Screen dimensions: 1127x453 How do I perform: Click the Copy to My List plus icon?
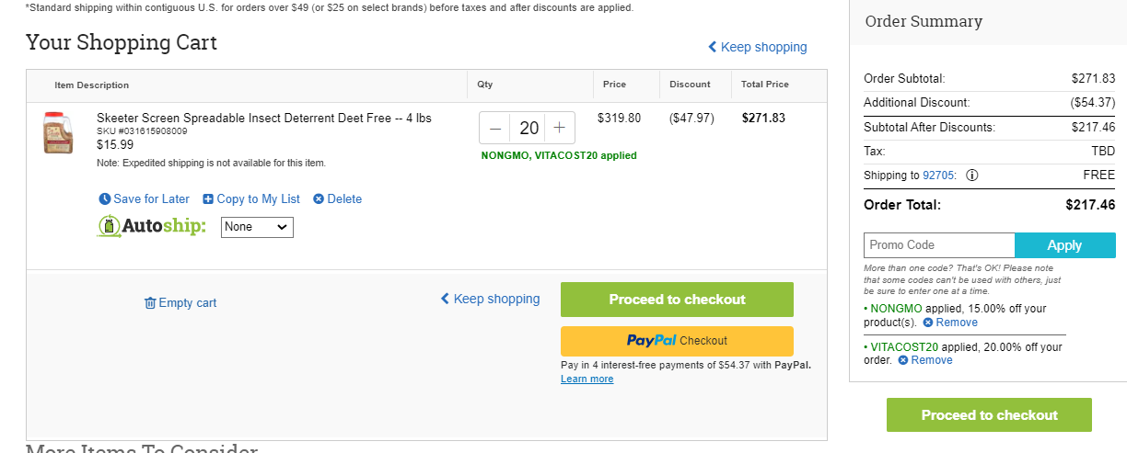[x=208, y=199]
